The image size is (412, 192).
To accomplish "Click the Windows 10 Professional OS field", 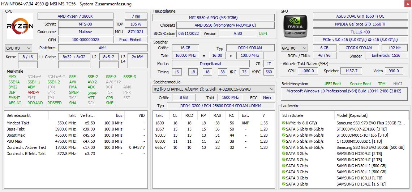I will [x=344, y=94].
